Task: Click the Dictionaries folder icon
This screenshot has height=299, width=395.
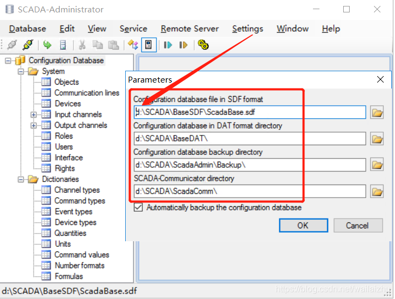Action: coord(33,180)
